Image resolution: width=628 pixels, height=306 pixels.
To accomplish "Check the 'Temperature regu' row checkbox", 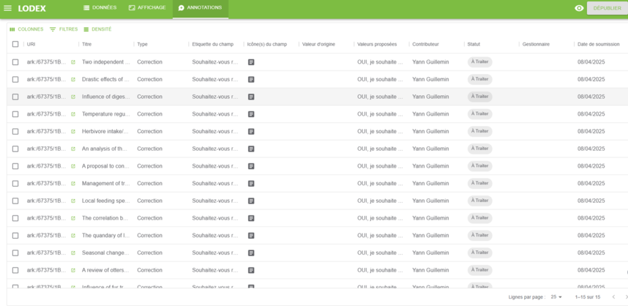I will click(x=15, y=114).
